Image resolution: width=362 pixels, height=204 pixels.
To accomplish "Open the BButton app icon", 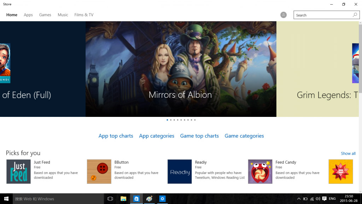I will [99, 172].
